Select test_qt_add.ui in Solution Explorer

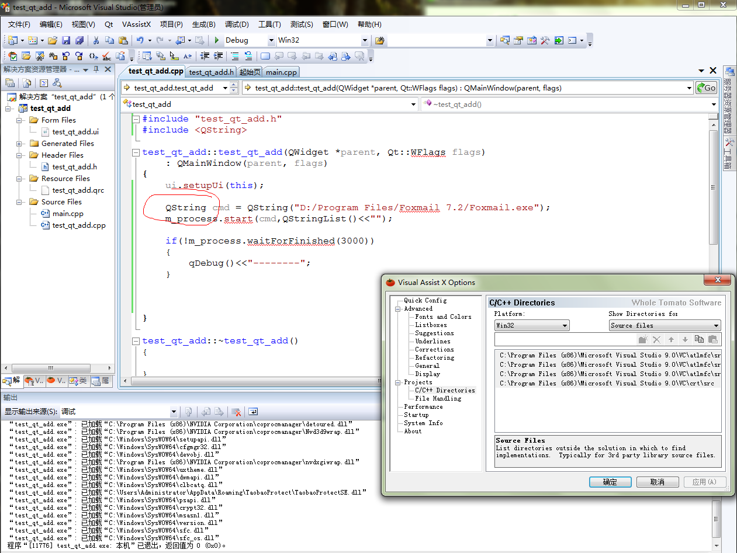tap(75, 132)
